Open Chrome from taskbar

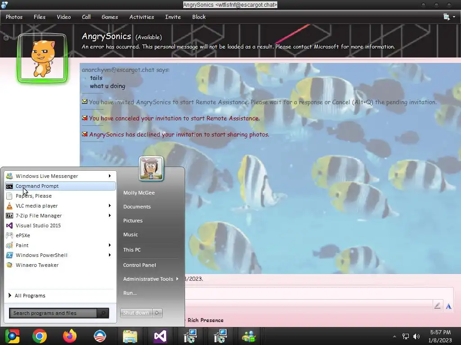40,336
